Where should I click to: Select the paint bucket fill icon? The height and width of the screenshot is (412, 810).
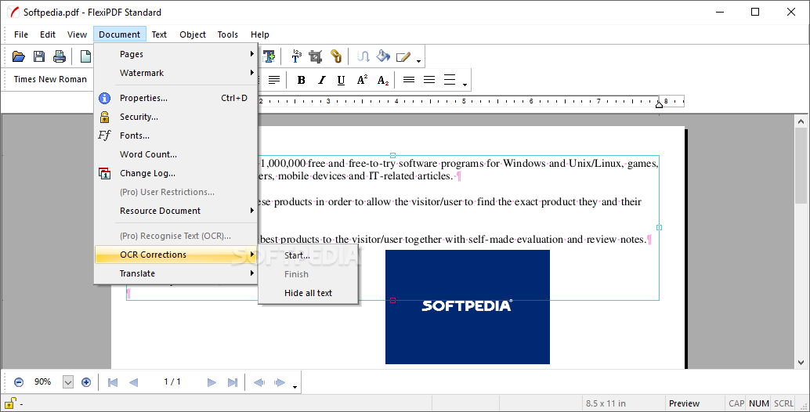coord(383,56)
